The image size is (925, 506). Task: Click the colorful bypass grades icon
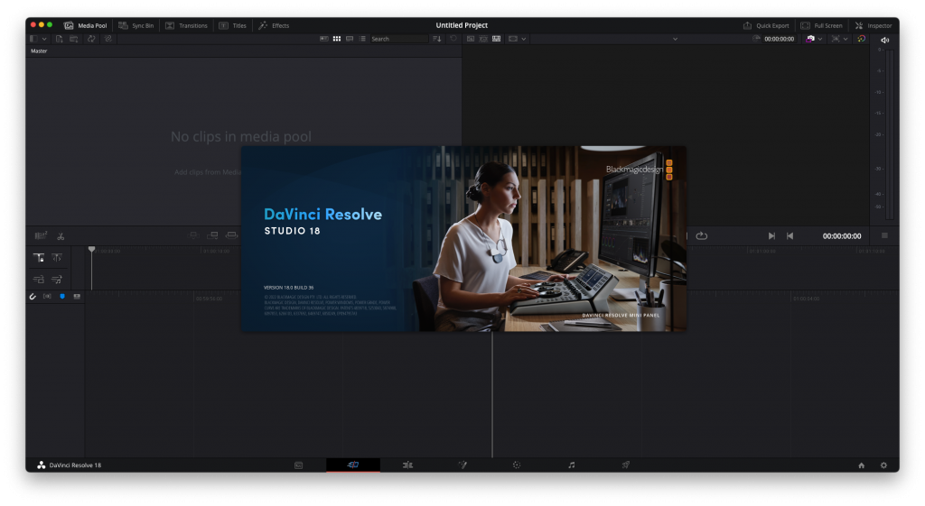(x=861, y=39)
